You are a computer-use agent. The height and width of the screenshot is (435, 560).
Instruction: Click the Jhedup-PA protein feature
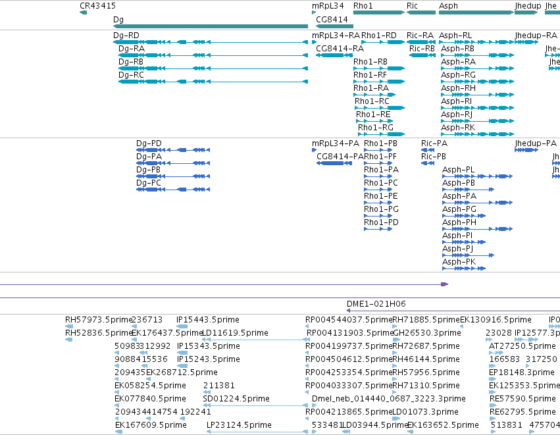click(x=526, y=150)
